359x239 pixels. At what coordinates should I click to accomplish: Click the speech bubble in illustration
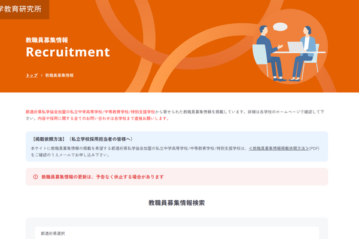tap(280, 27)
